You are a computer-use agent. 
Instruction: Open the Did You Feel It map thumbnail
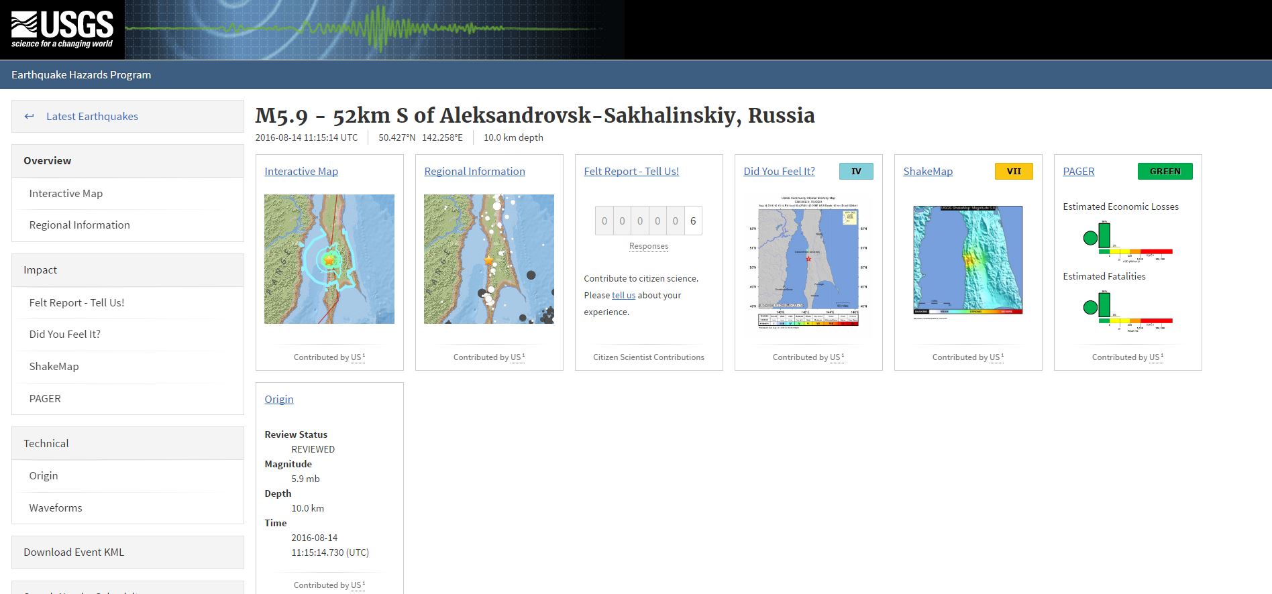pyautogui.click(x=808, y=263)
